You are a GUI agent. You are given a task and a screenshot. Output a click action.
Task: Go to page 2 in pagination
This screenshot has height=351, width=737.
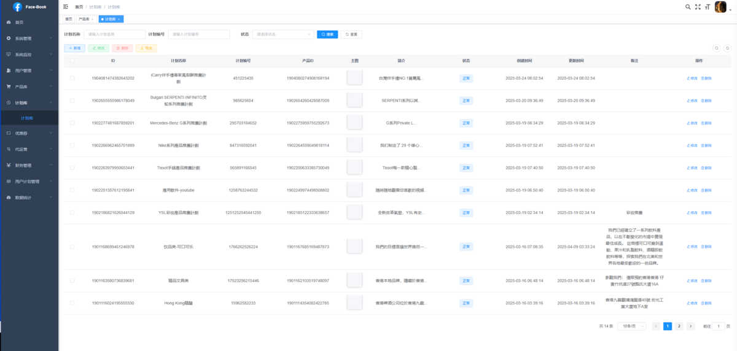(679, 326)
